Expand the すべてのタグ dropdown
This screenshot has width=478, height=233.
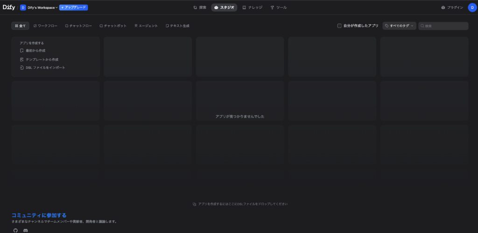(x=400, y=26)
